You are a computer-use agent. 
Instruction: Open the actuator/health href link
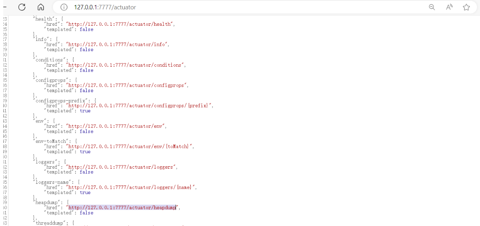click(119, 24)
